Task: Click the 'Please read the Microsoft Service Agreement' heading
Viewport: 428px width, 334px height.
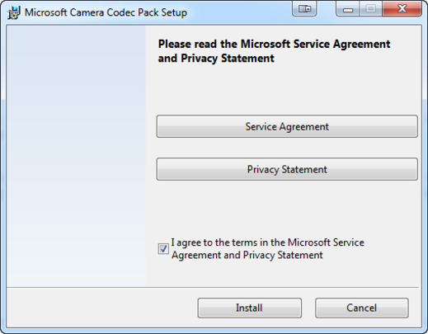Action: coord(274,44)
